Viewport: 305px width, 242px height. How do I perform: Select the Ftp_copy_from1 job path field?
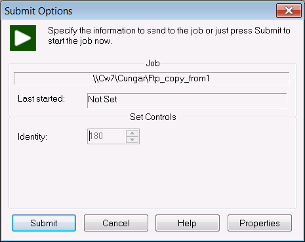152,78
